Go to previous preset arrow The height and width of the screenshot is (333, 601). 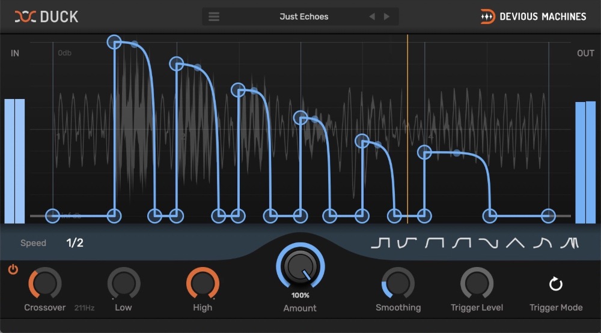click(372, 16)
